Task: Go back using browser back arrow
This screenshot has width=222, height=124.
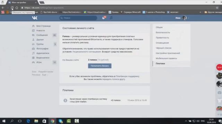Action: tap(3, 8)
